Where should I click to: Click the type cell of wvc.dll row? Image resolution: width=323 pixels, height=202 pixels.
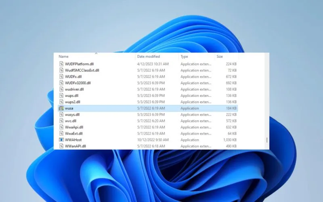tap(196, 121)
